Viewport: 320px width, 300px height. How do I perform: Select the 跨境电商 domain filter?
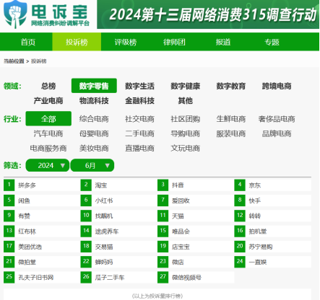pos(277,86)
